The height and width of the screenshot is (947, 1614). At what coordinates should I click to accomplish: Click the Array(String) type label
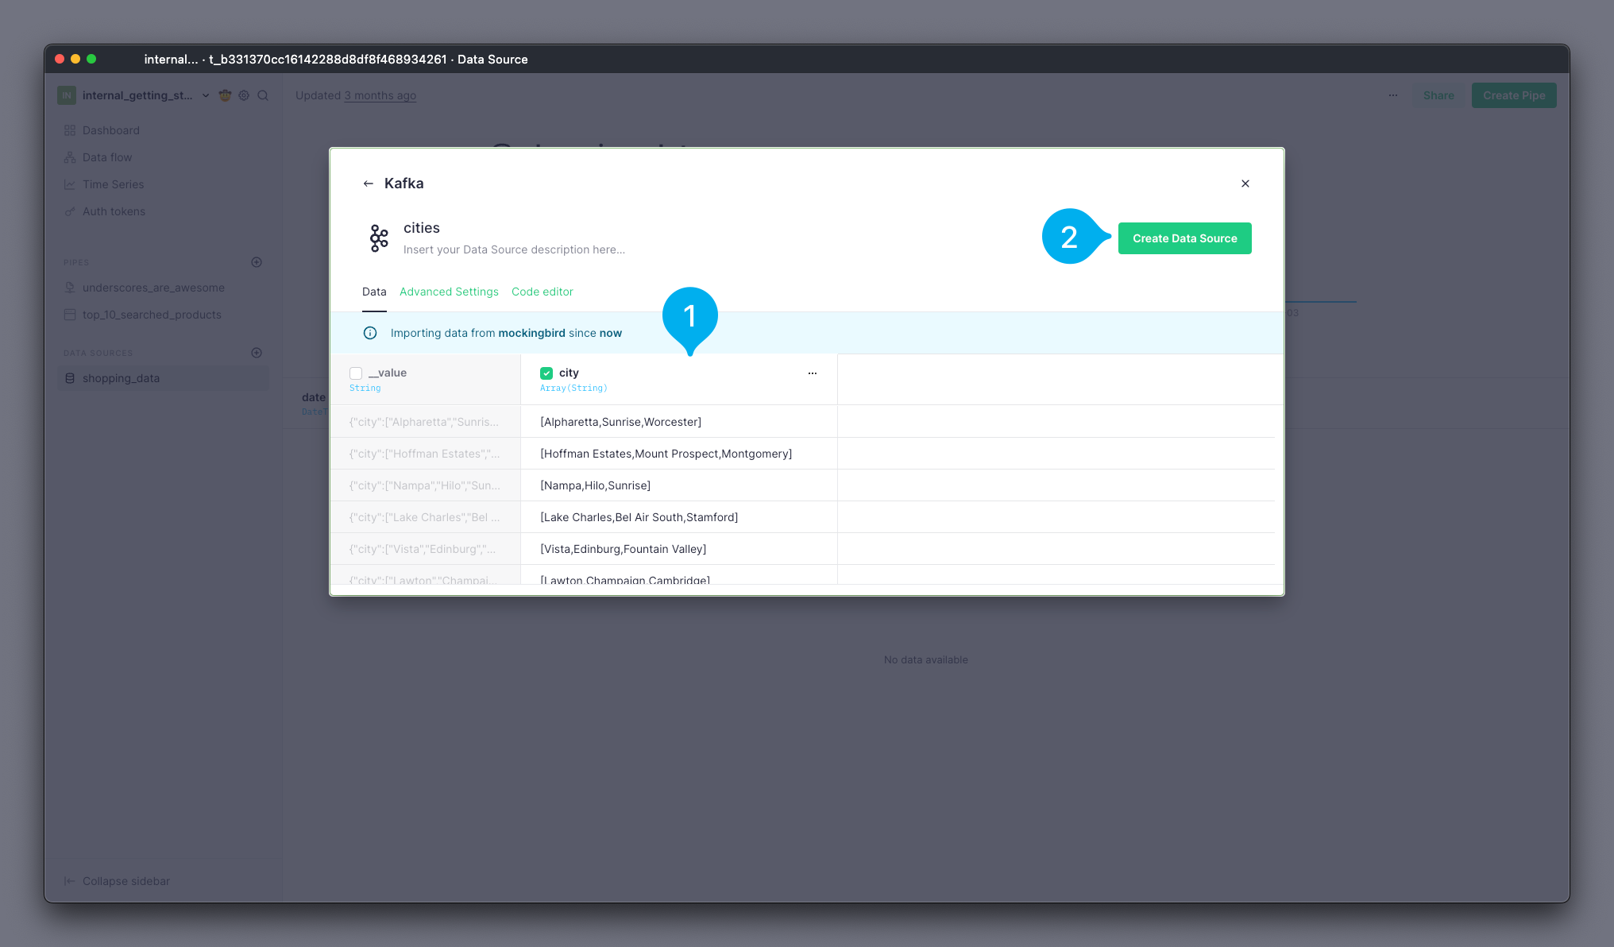(573, 388)
